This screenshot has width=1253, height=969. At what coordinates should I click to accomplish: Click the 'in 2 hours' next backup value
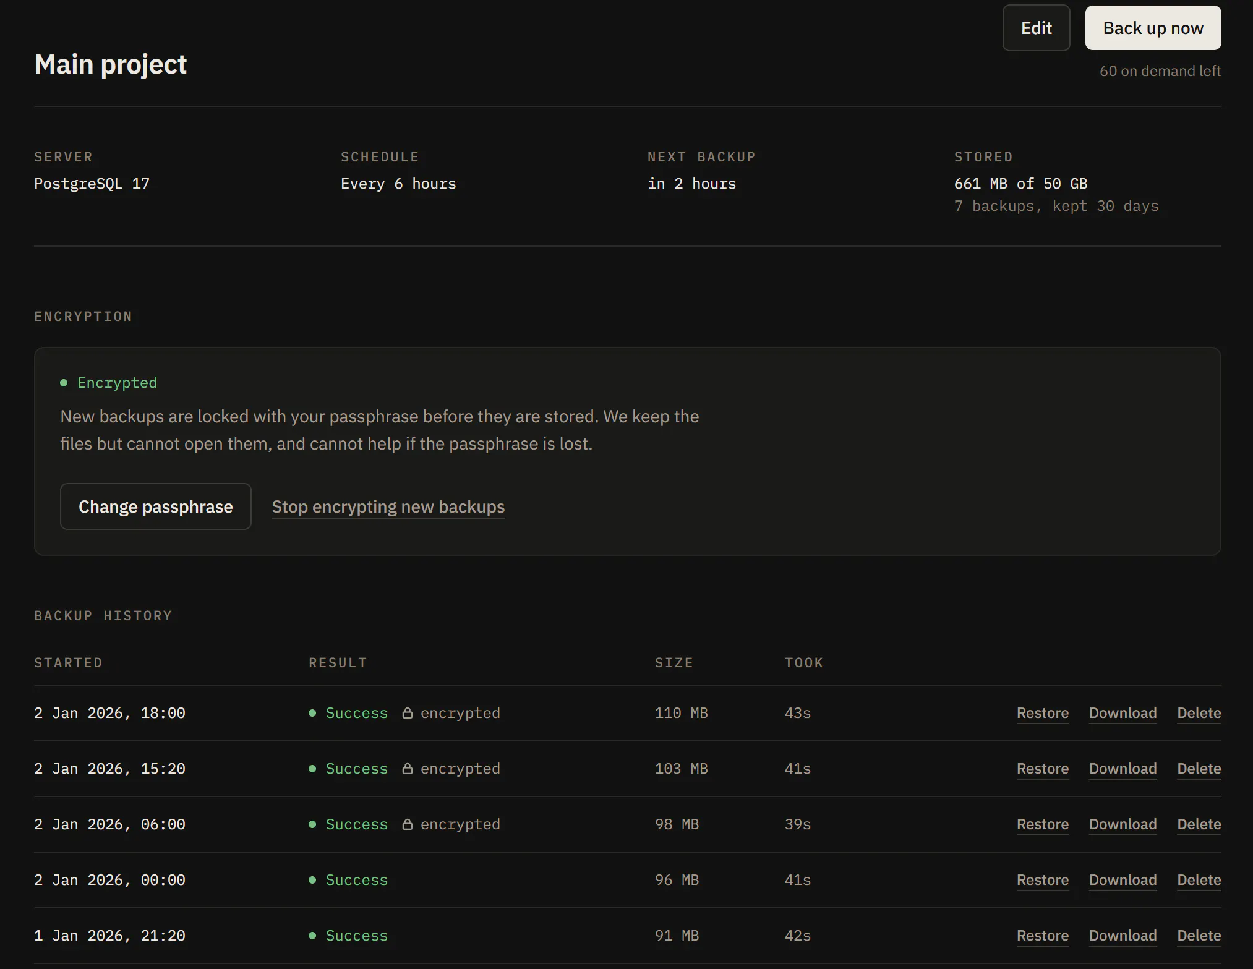[691, 184]
